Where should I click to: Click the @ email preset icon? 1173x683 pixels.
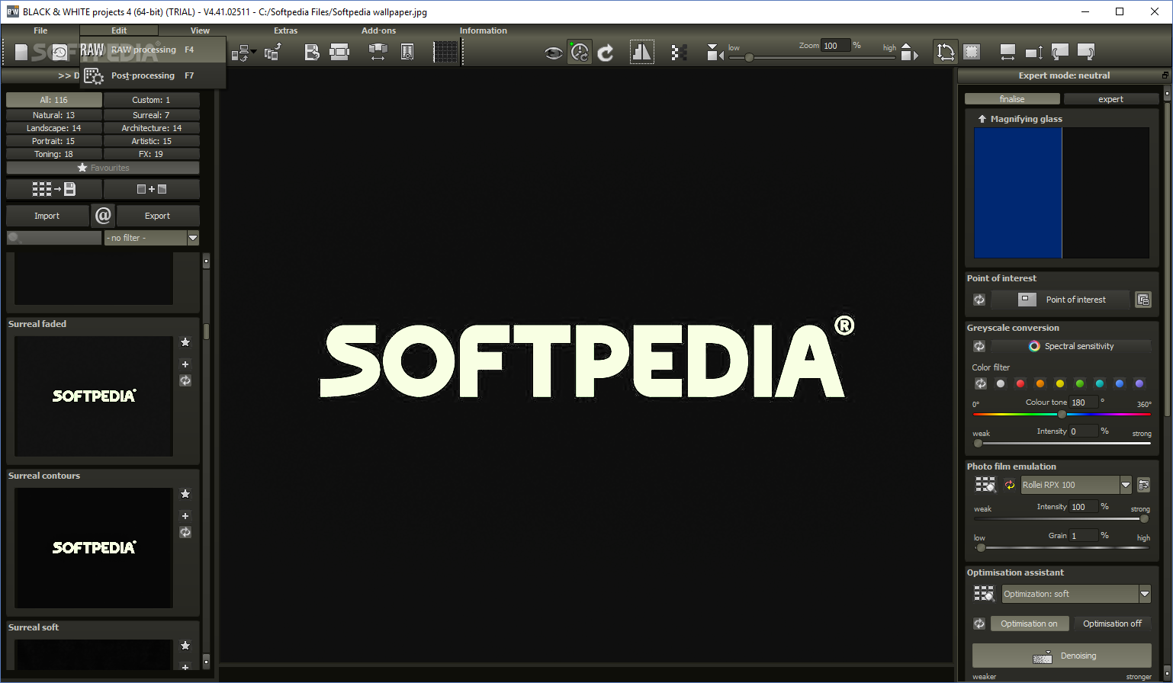103,216
